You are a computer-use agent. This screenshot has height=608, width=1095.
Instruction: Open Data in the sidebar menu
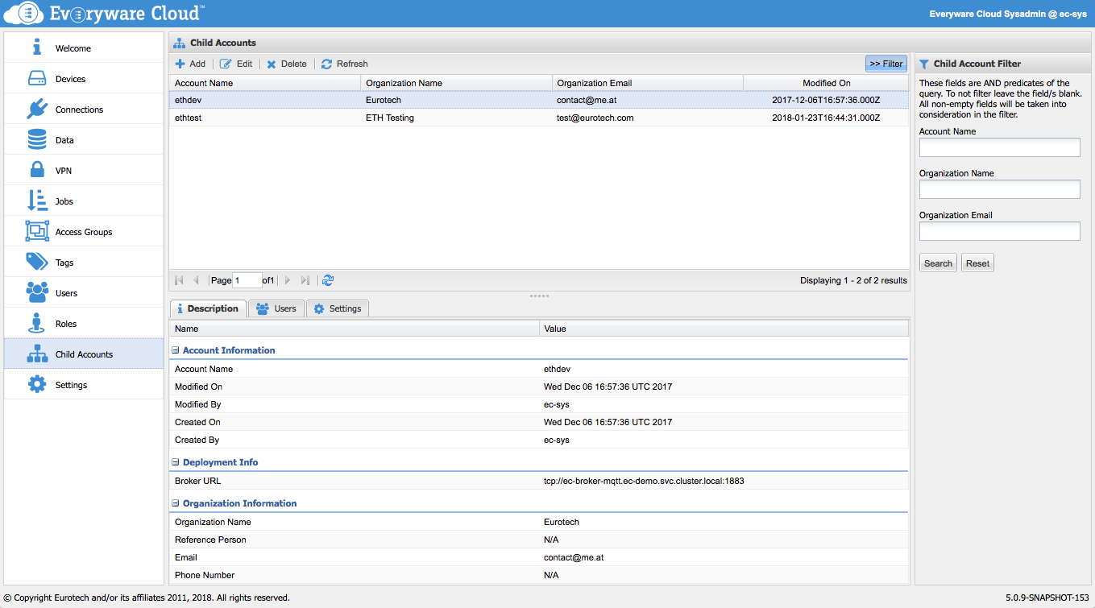coord(84,140)
